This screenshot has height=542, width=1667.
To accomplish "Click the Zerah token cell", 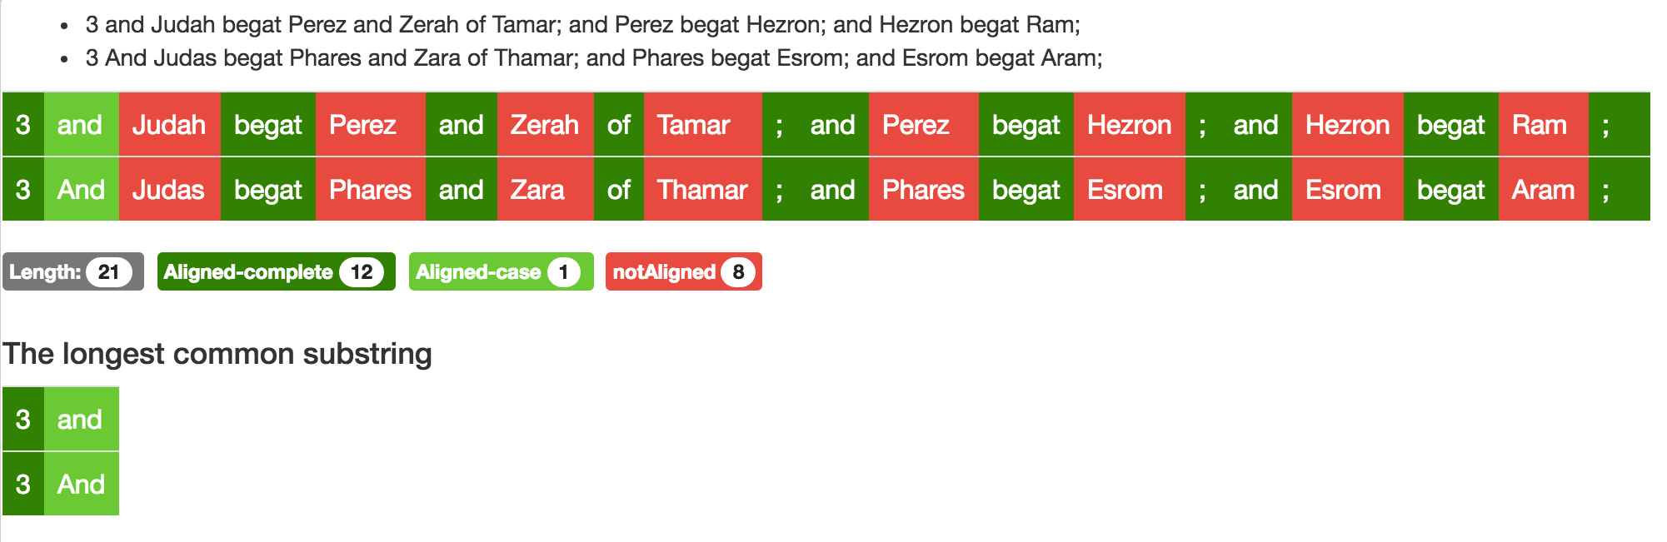I will (545, 125).
